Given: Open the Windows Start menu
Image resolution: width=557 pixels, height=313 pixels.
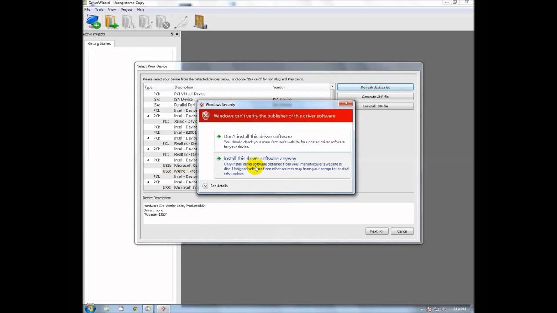Looking at the screenshot, I should (x=90, y=309).
